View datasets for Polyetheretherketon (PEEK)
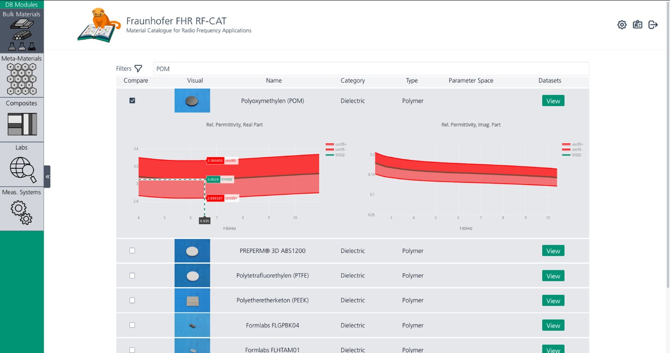 tap(553, 300)
